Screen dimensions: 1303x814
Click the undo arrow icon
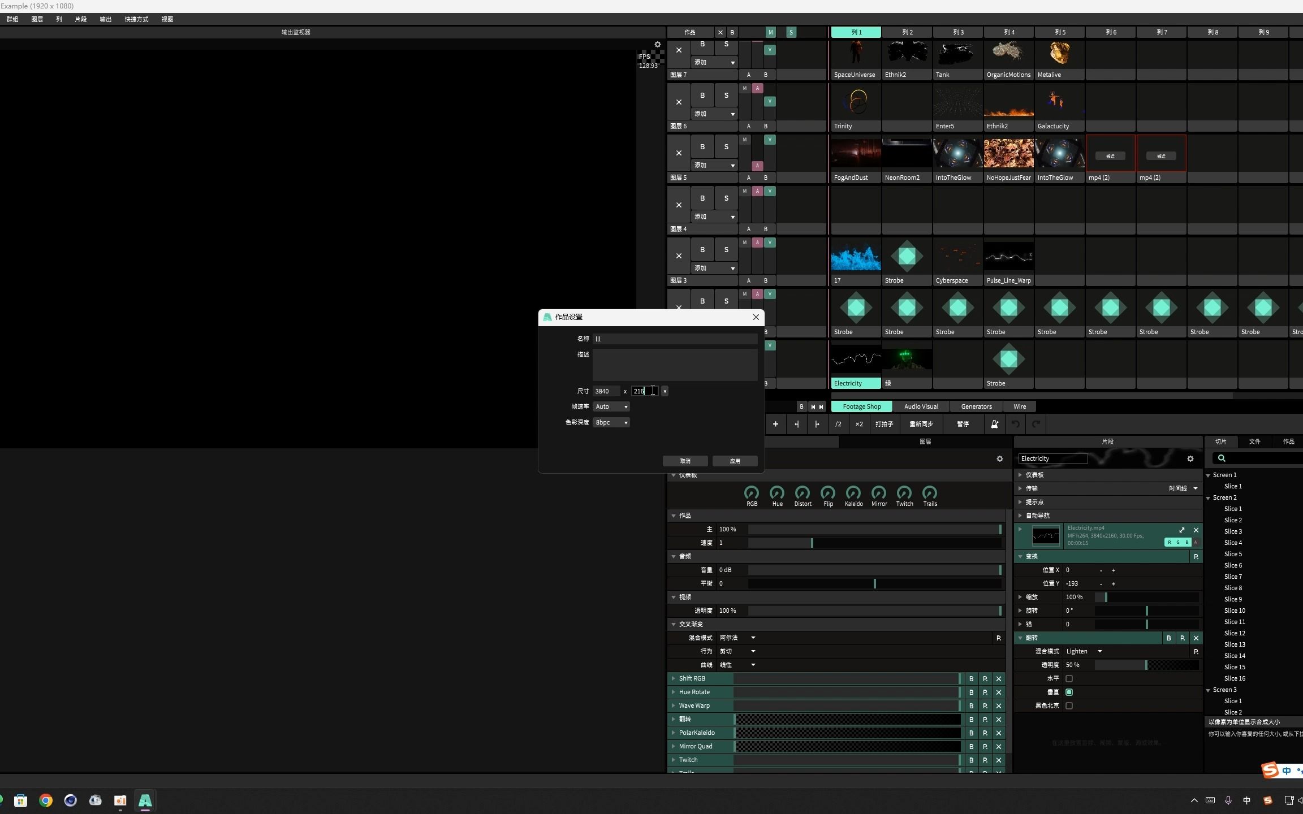pos(1016,424)
